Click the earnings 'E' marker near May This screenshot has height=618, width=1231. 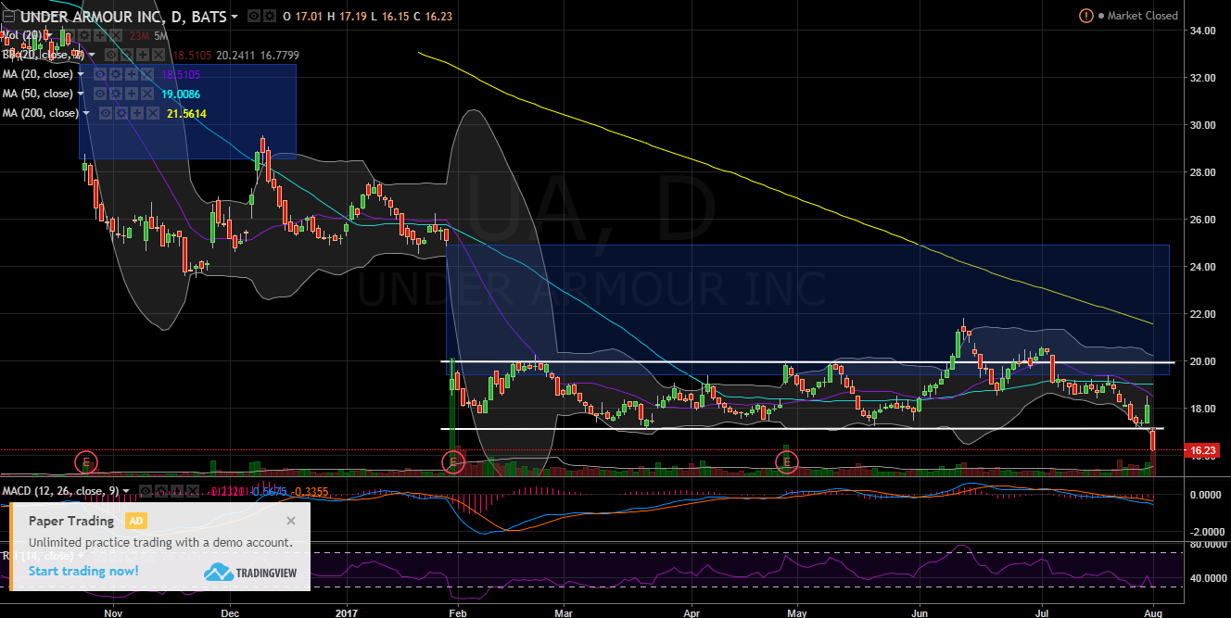786,461
